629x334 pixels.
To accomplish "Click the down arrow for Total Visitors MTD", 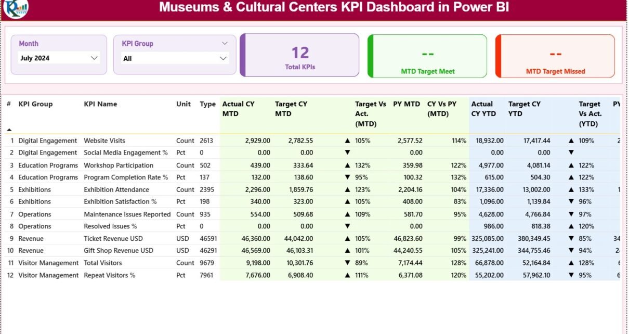I will pos(347,263).
